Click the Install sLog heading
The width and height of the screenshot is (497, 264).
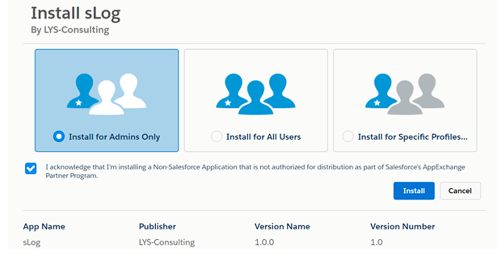tap(75, 14)
